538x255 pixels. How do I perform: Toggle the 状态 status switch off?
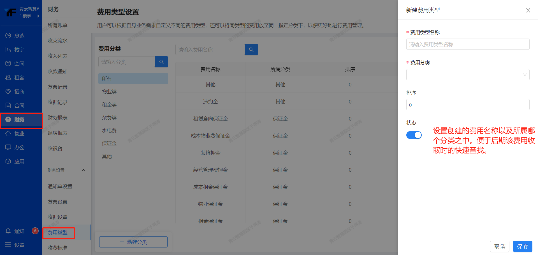tap(414, 135)
